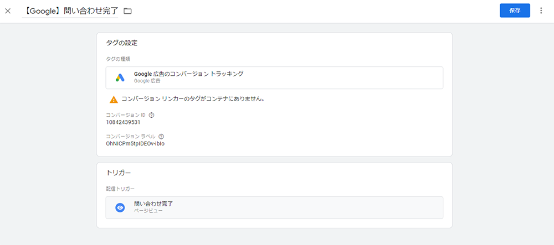This screenshot has height=245, width=554.
Task: Click the タグの種類 label
Action: point(118,59)
